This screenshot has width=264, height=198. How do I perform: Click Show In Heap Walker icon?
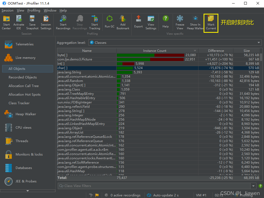point(195,22)
